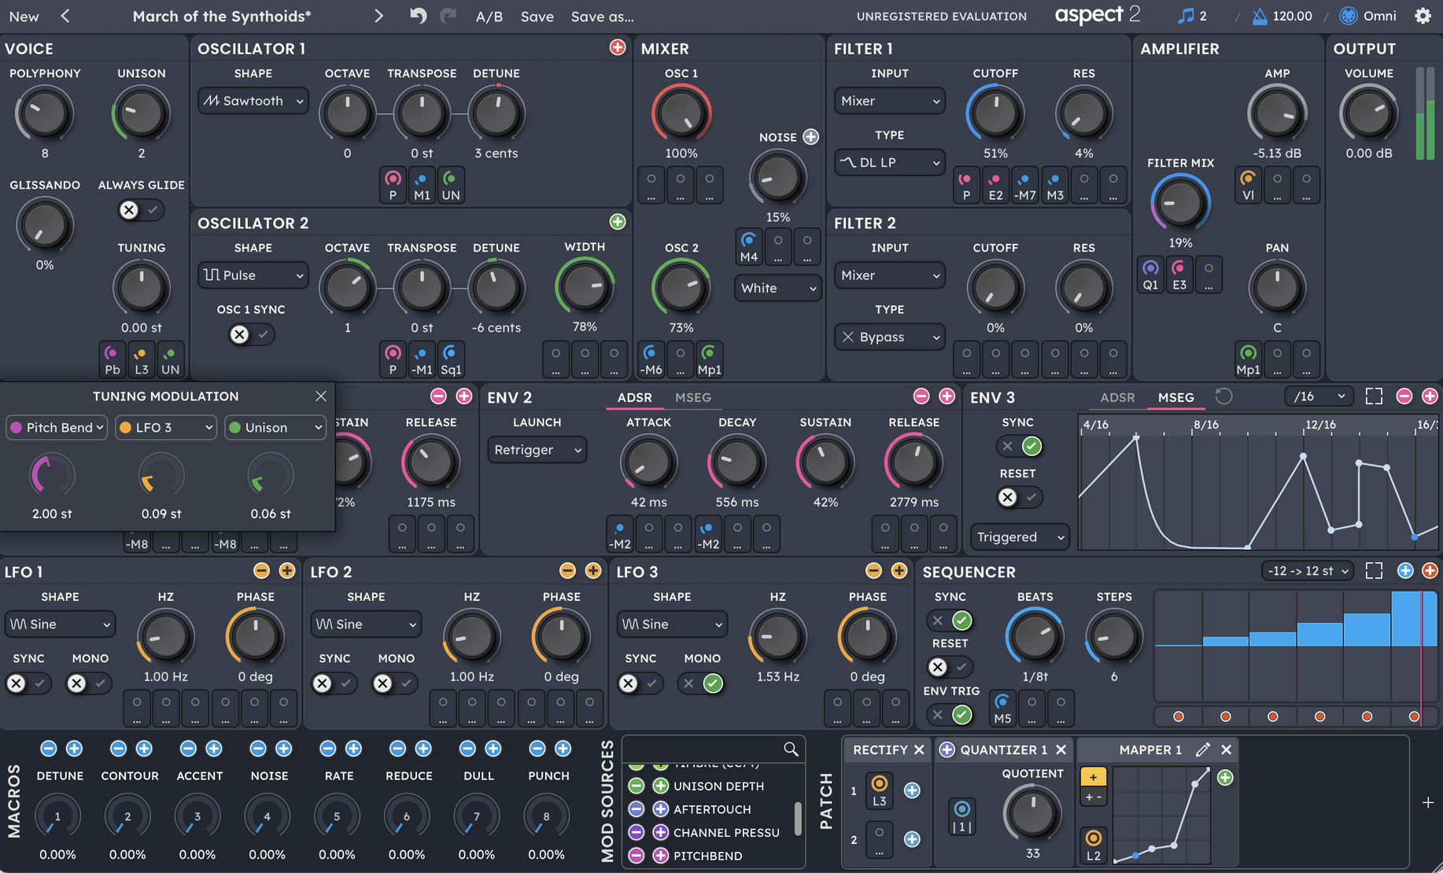Remove LFO 1 with minus icon

pyautogui.click(x=261, y=571)
